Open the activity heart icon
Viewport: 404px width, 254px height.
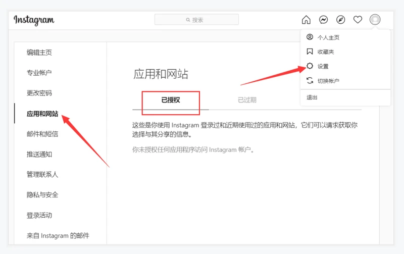point(358,20)
